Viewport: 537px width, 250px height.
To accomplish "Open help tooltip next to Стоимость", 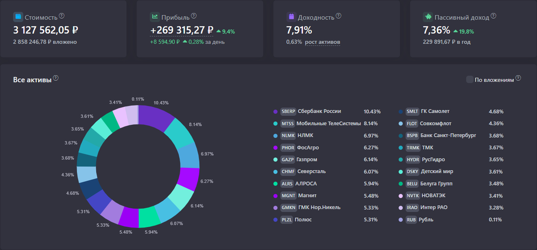I will (62, 16).
